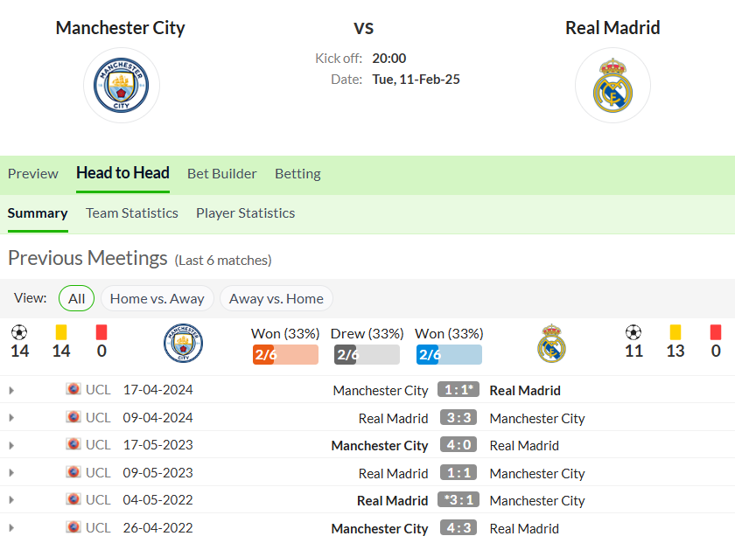Select the Home vs. Away view filter
This screenshot has width=735, height=557.
click(x=157, y=298)
